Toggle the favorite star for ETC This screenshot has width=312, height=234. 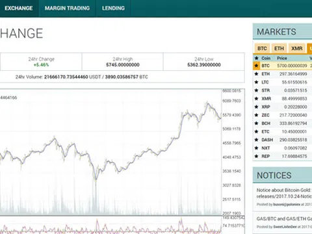257,131
